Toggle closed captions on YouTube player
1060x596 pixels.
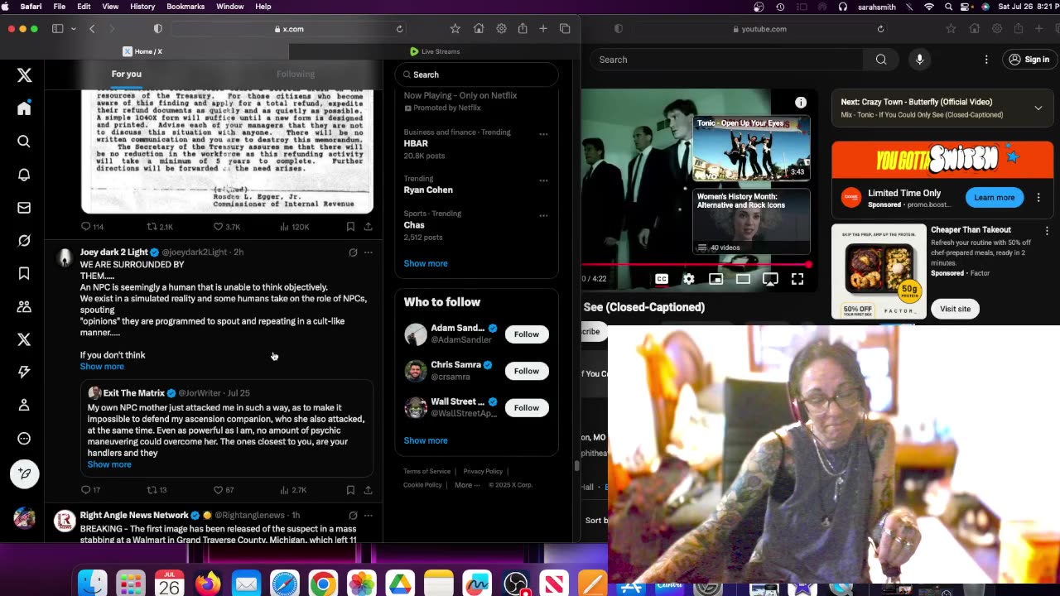click(662, 279)
